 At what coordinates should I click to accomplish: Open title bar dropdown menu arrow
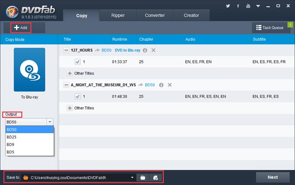[258, 6]
